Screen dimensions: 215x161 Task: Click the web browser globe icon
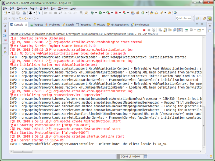175,13
